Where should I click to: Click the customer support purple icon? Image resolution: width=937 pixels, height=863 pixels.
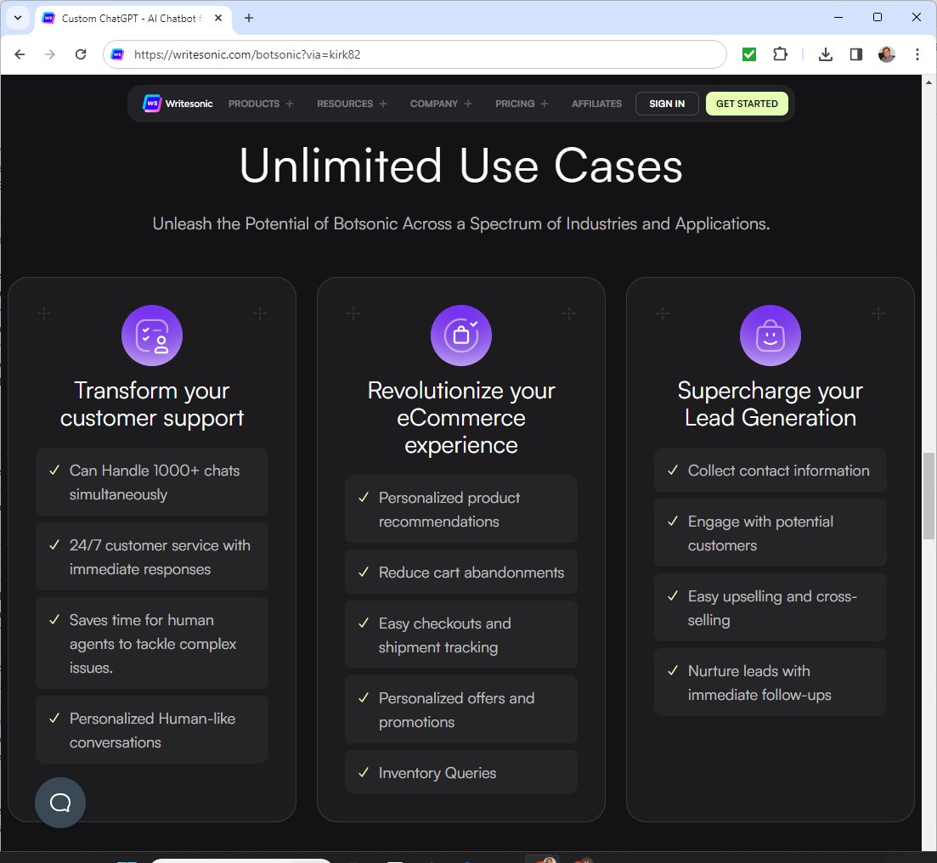[x=152, y=336]
